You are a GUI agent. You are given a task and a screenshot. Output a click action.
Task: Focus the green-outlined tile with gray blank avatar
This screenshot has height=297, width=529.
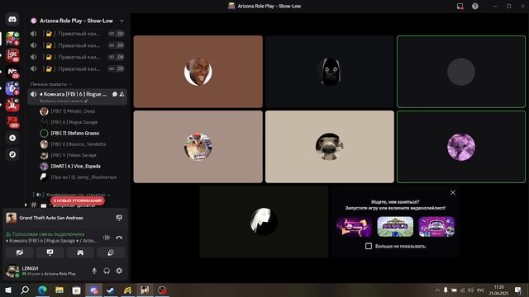tap(461, 72)
